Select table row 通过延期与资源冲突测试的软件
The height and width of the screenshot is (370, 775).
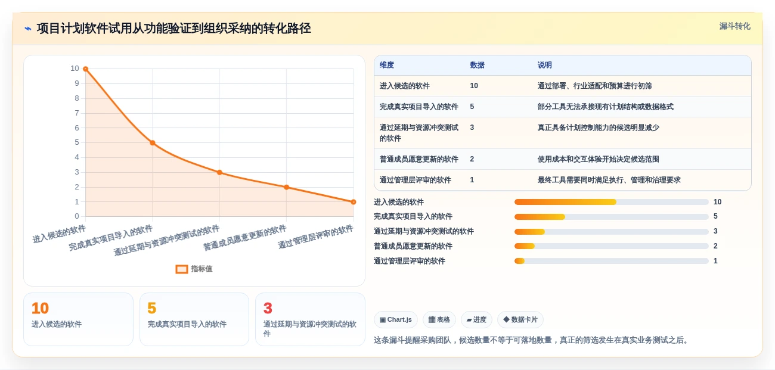pyautogui.click(x=562, y=133)
